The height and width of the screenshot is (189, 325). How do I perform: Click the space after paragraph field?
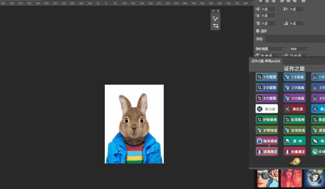(297, 23)
